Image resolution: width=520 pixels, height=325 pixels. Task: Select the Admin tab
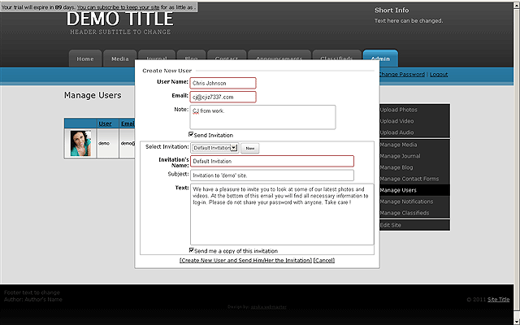[x=379, y=58]
